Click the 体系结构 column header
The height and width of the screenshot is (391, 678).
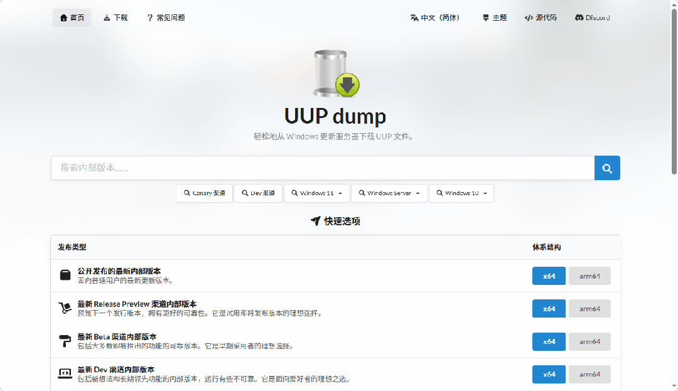pyautogui.click(x=547, y=247)
